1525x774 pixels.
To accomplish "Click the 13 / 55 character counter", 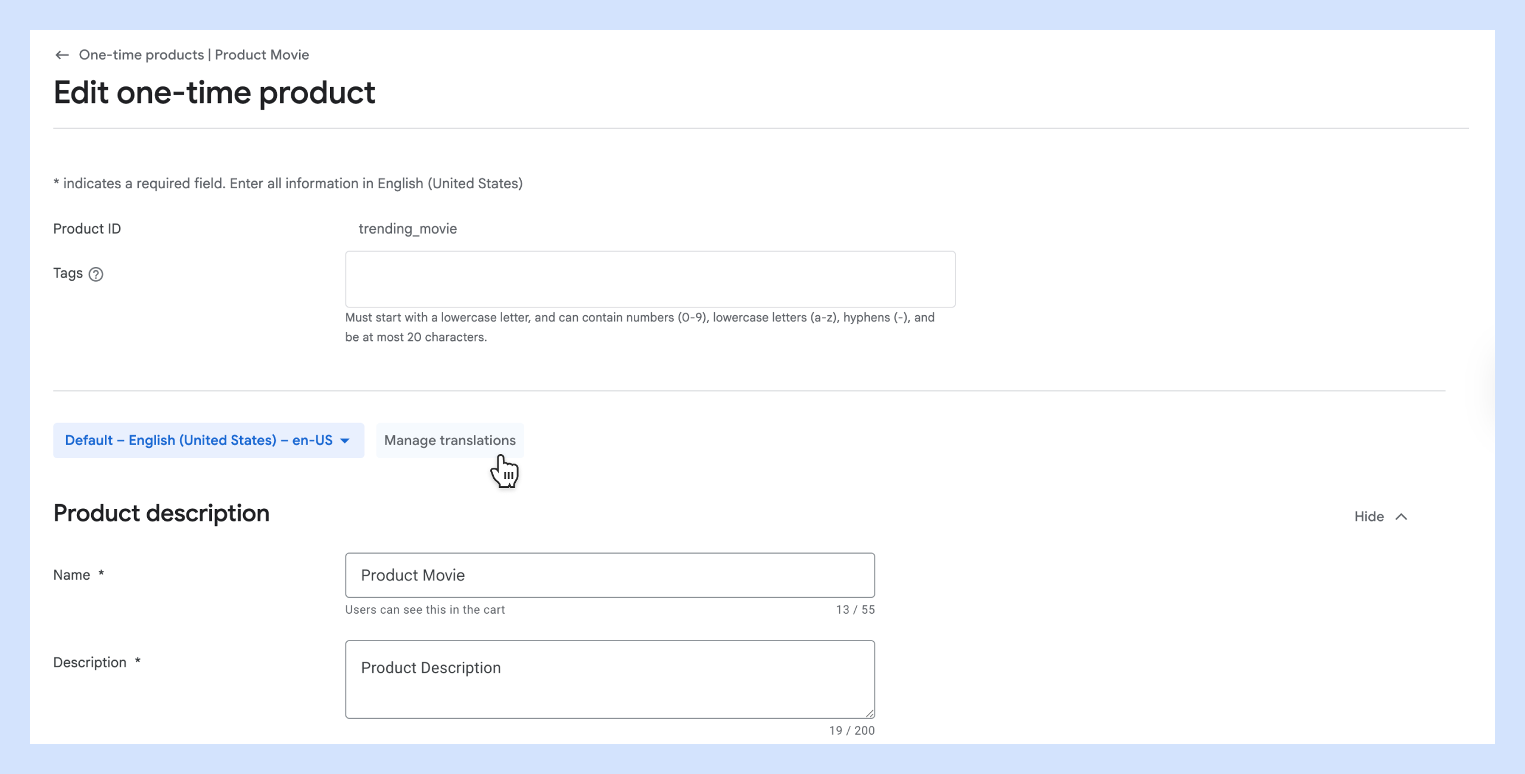I will coord(854,609).
